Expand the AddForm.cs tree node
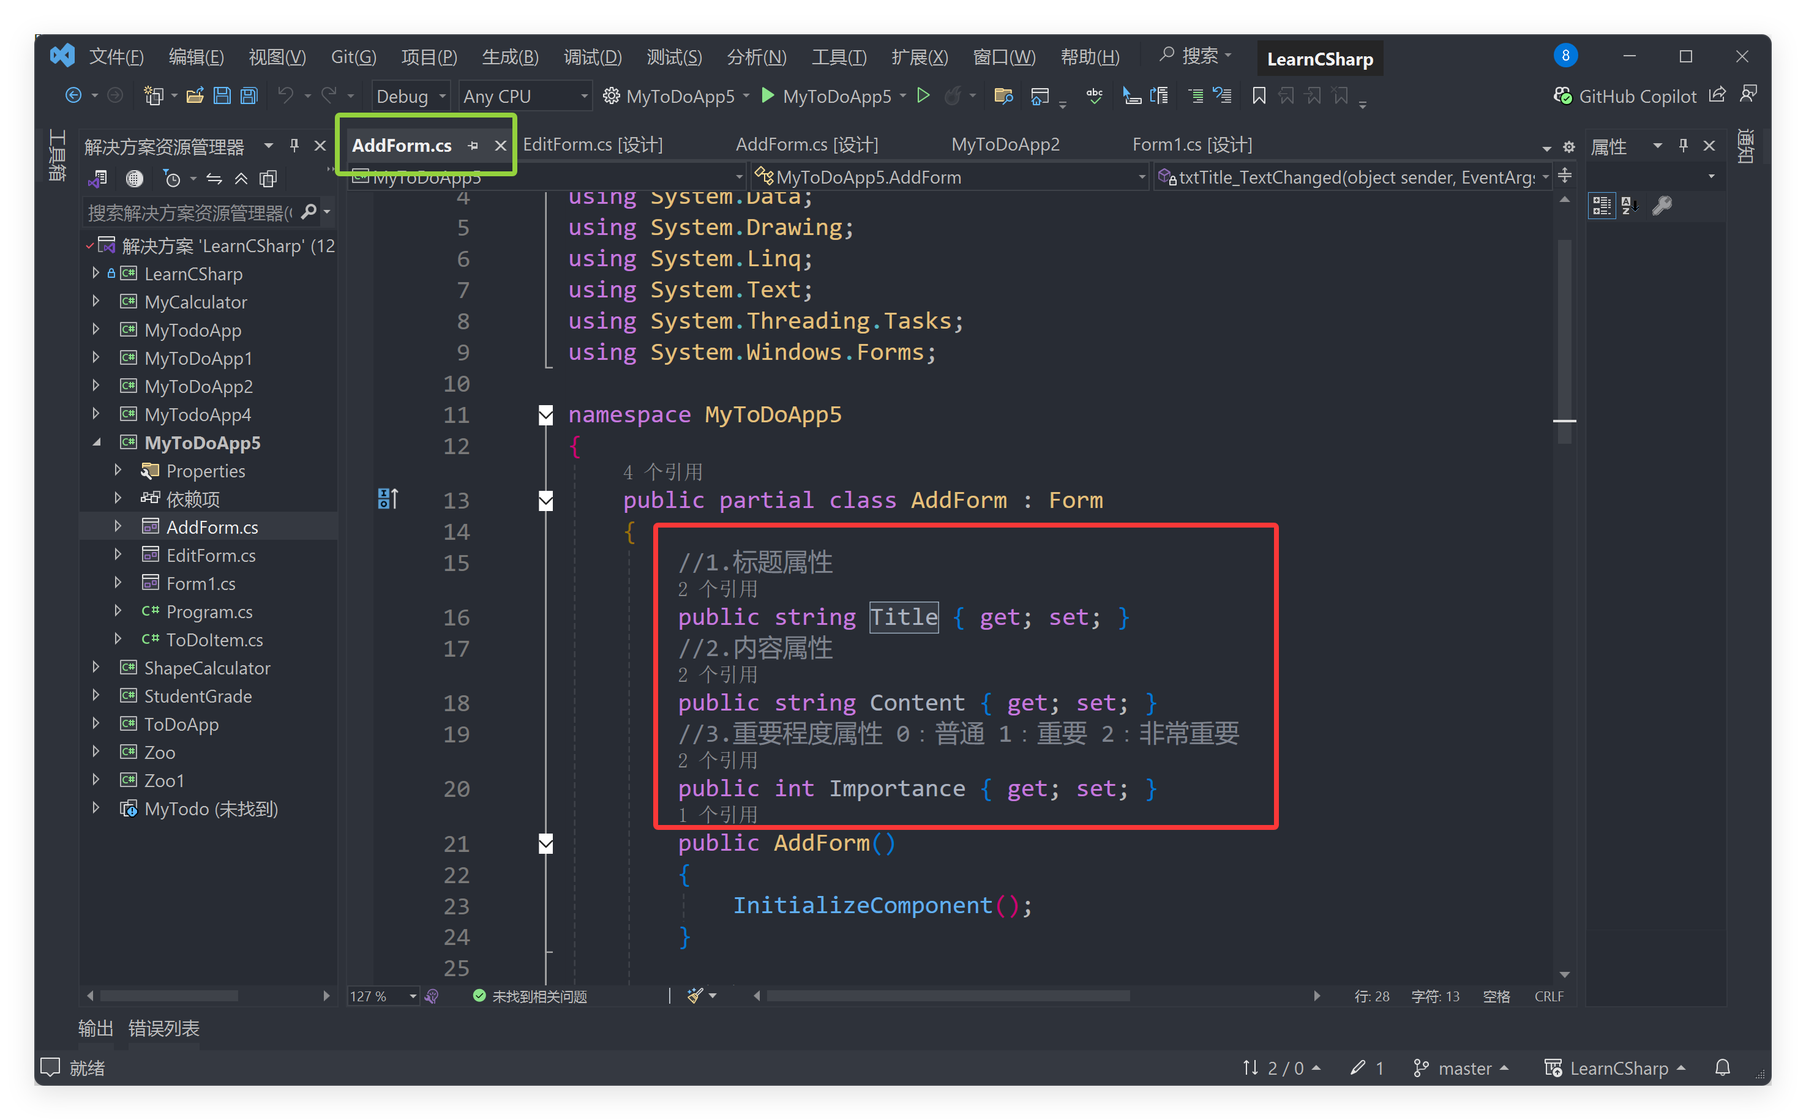The image size is (1806, 1120). tap(118, 527)
